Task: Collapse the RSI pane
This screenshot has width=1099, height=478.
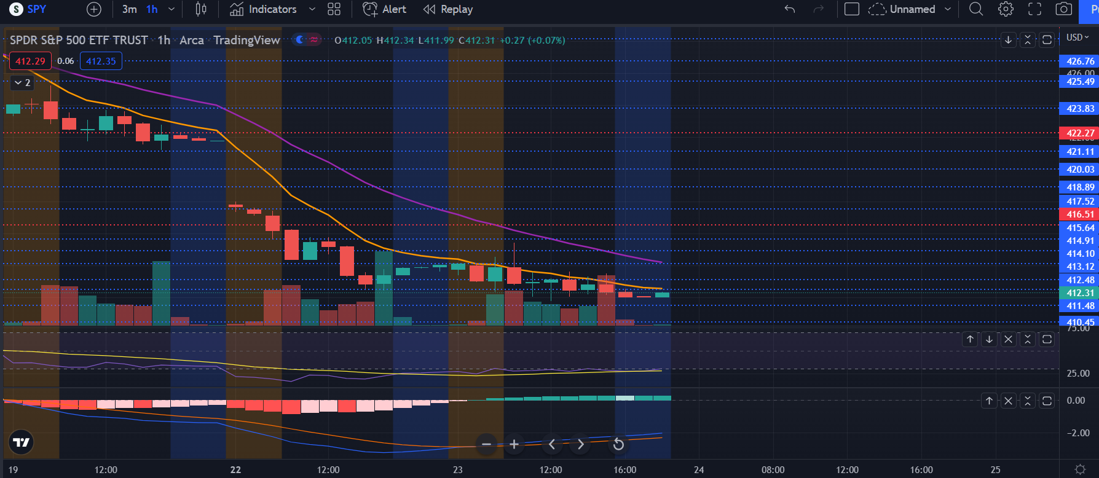Action: [x=1028, y=339]
